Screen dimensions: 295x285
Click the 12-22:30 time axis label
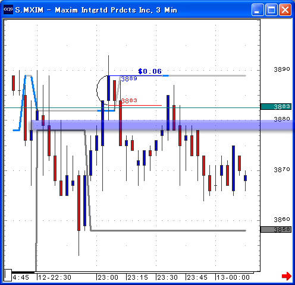tap(55, 277)
